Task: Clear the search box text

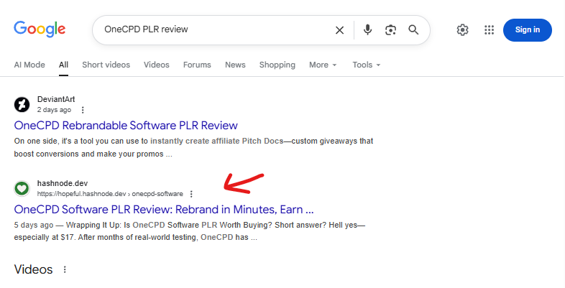Action: [339, 30]
